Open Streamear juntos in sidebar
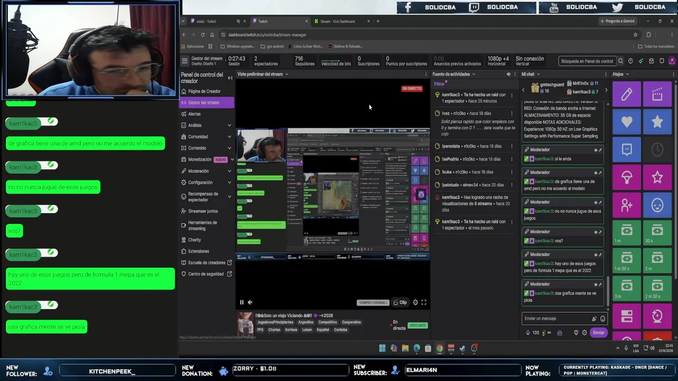 click(x=203, y=211)
